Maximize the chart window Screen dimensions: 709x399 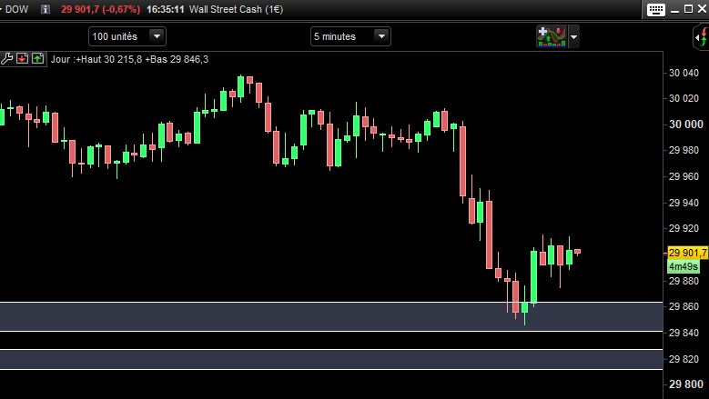(x=688, y=9)
